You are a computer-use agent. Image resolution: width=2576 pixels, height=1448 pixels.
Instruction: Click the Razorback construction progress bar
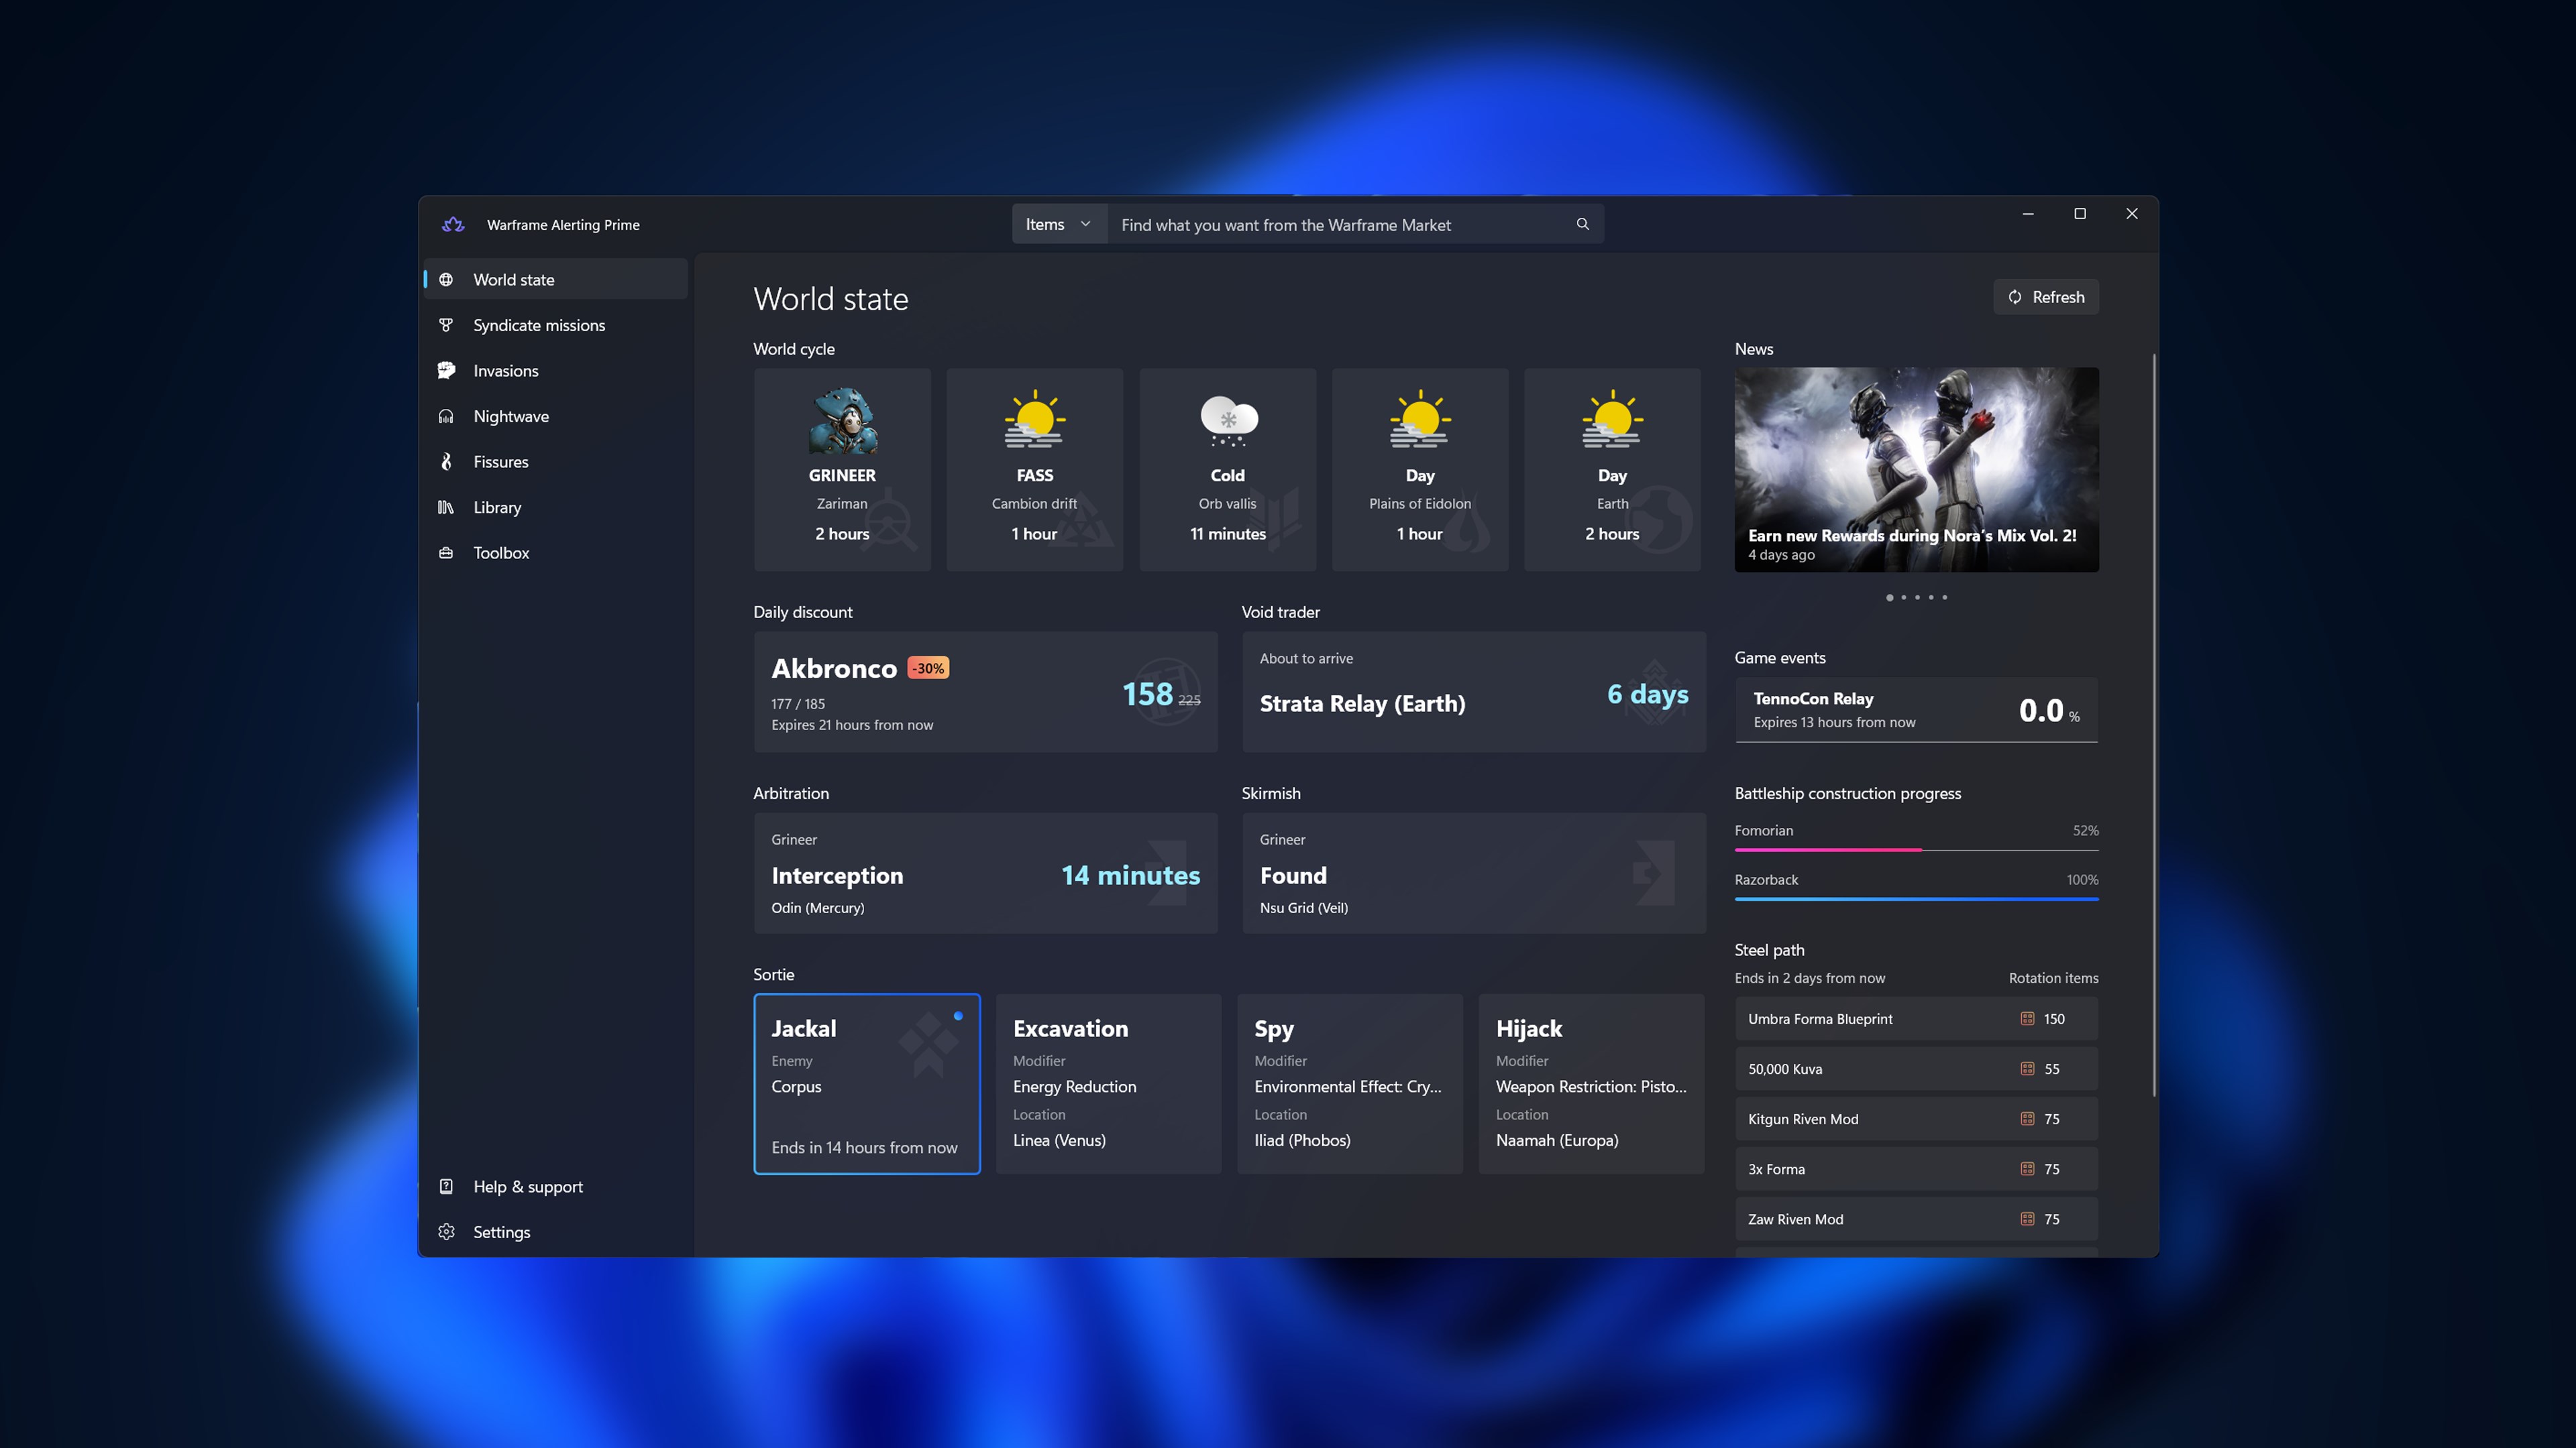pos(1916,898)
